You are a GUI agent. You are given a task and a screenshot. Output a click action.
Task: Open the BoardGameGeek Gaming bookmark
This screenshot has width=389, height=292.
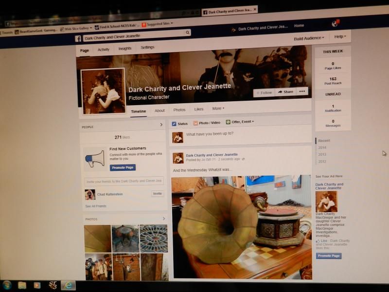35,31
